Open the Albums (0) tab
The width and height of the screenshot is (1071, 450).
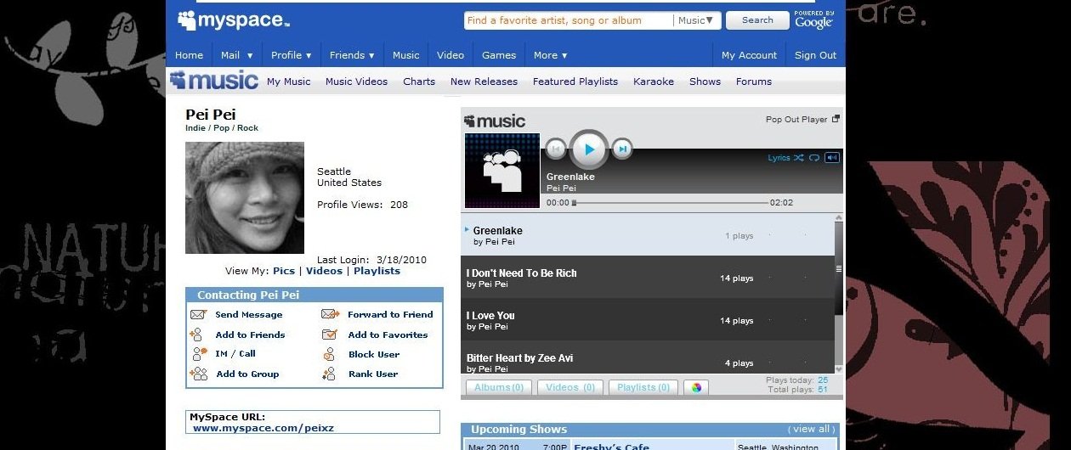coord(499,388)
